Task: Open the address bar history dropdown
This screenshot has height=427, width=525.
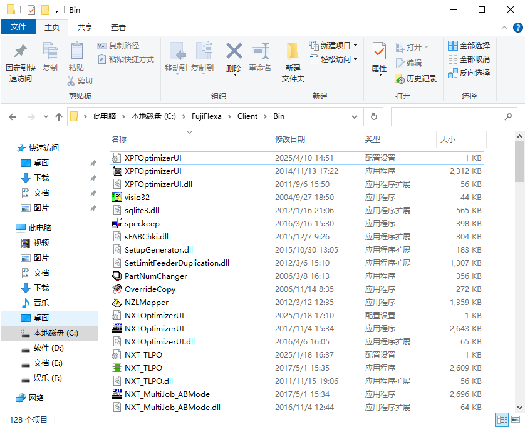Action: [x=355, y=116]
